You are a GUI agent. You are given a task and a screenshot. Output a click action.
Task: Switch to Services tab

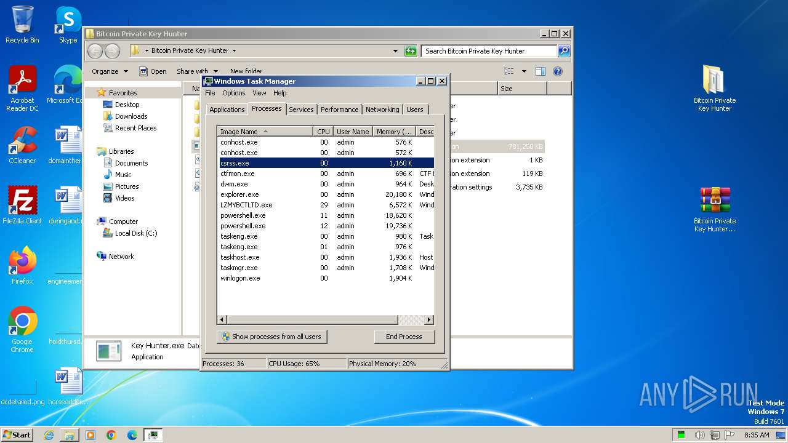point(301,110)
